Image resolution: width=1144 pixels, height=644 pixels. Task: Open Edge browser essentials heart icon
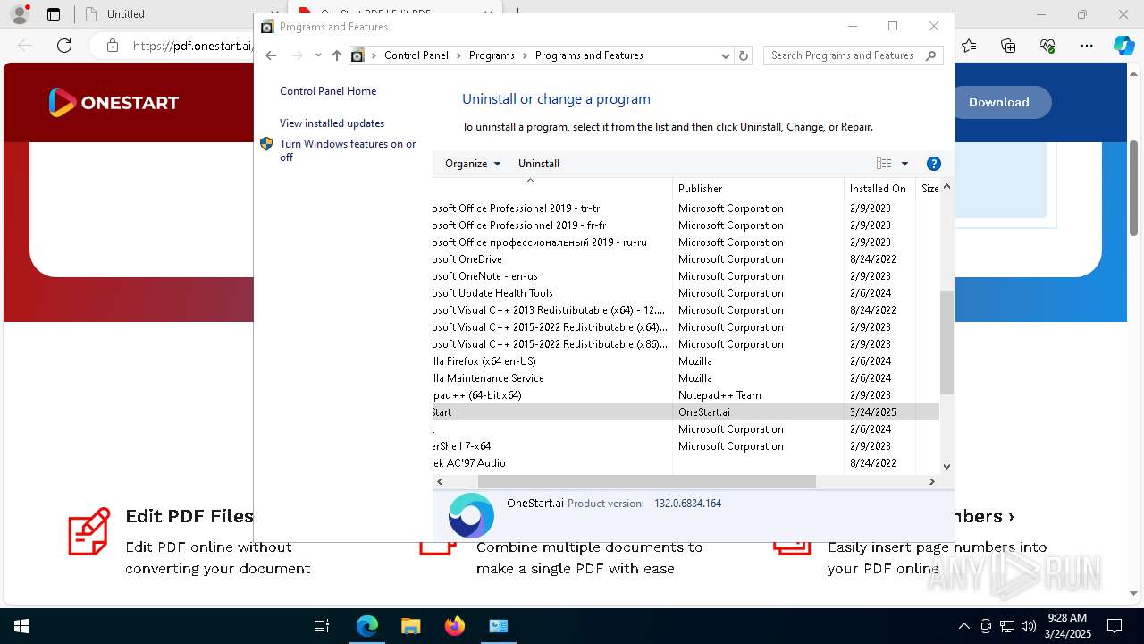coord(1047,46)
